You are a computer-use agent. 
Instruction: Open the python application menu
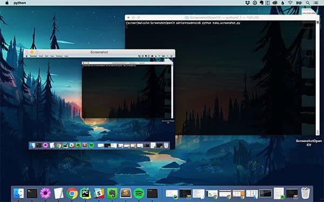pyautogui.click(x=19, y=3)
